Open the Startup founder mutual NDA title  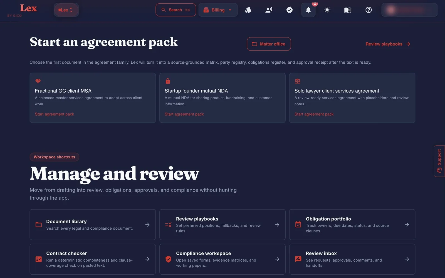tap(196, 91)
